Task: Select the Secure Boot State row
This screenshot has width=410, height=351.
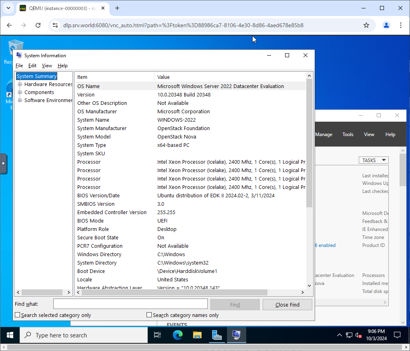Action: coord(191,238)
